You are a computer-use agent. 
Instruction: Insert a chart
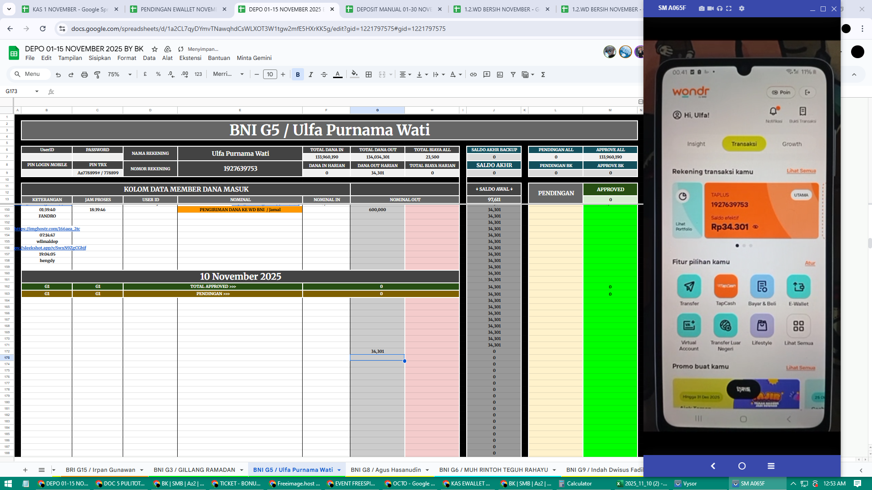(x=500, y=74)
